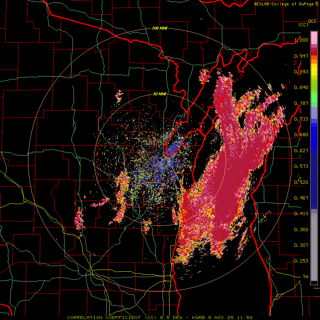
Task: Select the 0.947 scale label
Action: (x=301, y=56)
